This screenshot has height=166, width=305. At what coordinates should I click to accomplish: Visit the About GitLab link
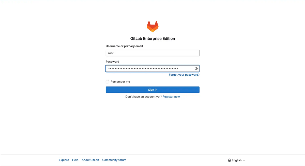click(90, 160)
